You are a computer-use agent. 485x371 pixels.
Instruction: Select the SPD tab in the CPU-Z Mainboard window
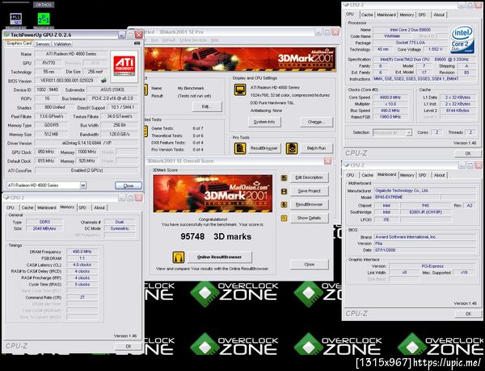[x=422, y=175]
